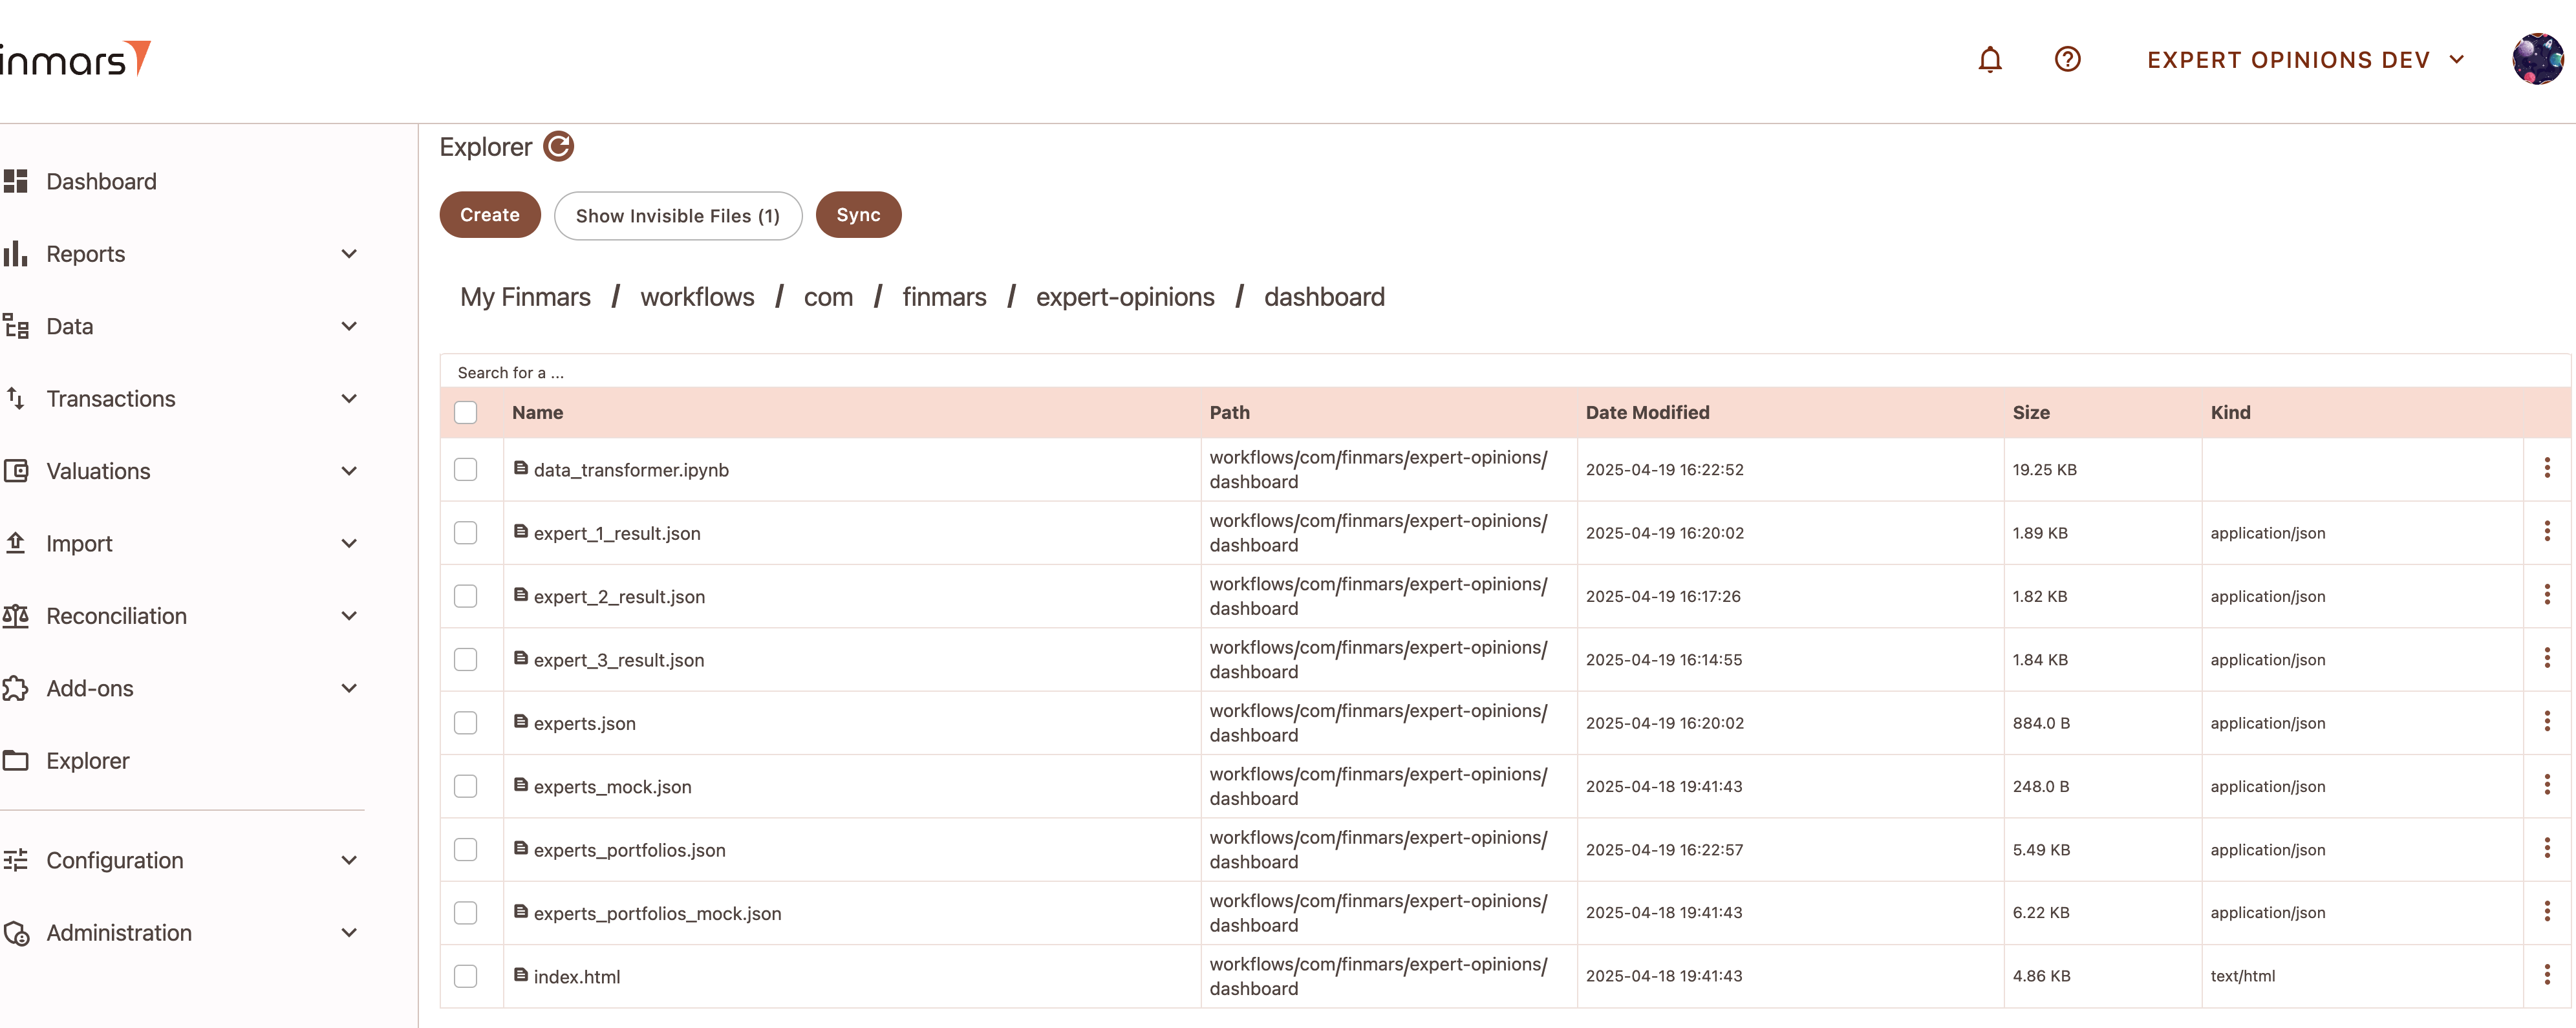This screenshot has width=2576, height=1028.
Task: Open the more-options menu for experts_mock.json
Action: coord(2546,784)
